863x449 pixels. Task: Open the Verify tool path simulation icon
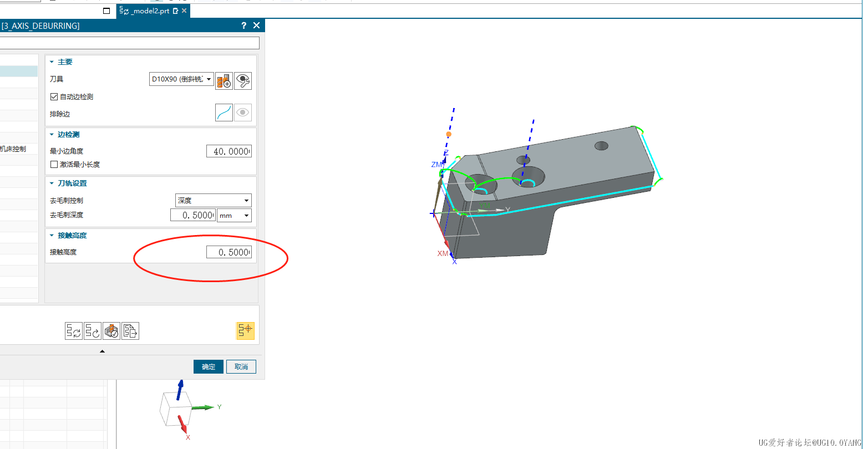[x=111, y=331]
